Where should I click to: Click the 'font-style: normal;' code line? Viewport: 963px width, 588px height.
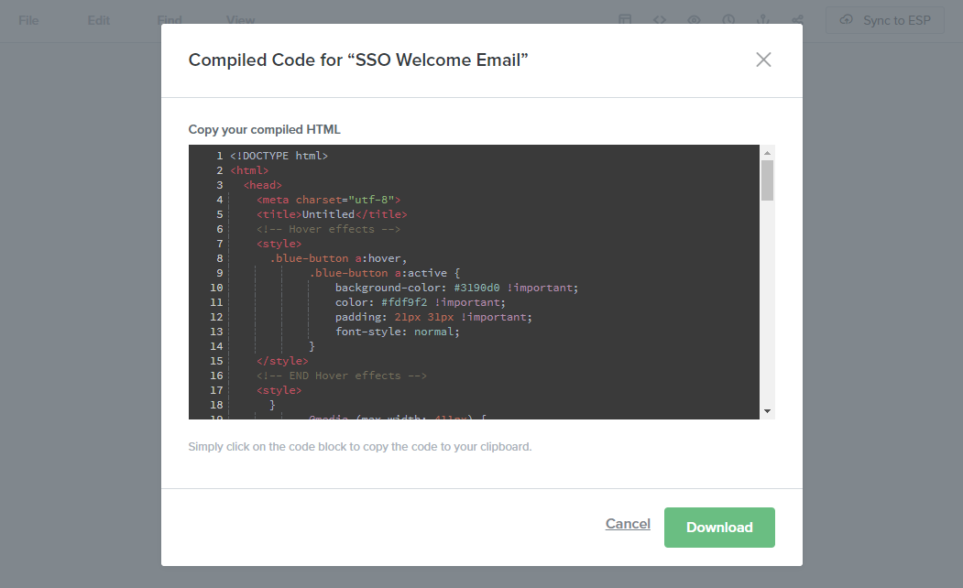pyautogui.click(x=398, y=332)
